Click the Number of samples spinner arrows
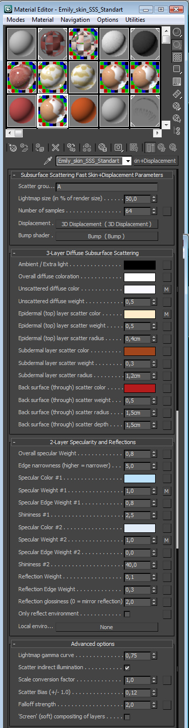The width and height of the screenshot is (189, 728). coord(154,211)
